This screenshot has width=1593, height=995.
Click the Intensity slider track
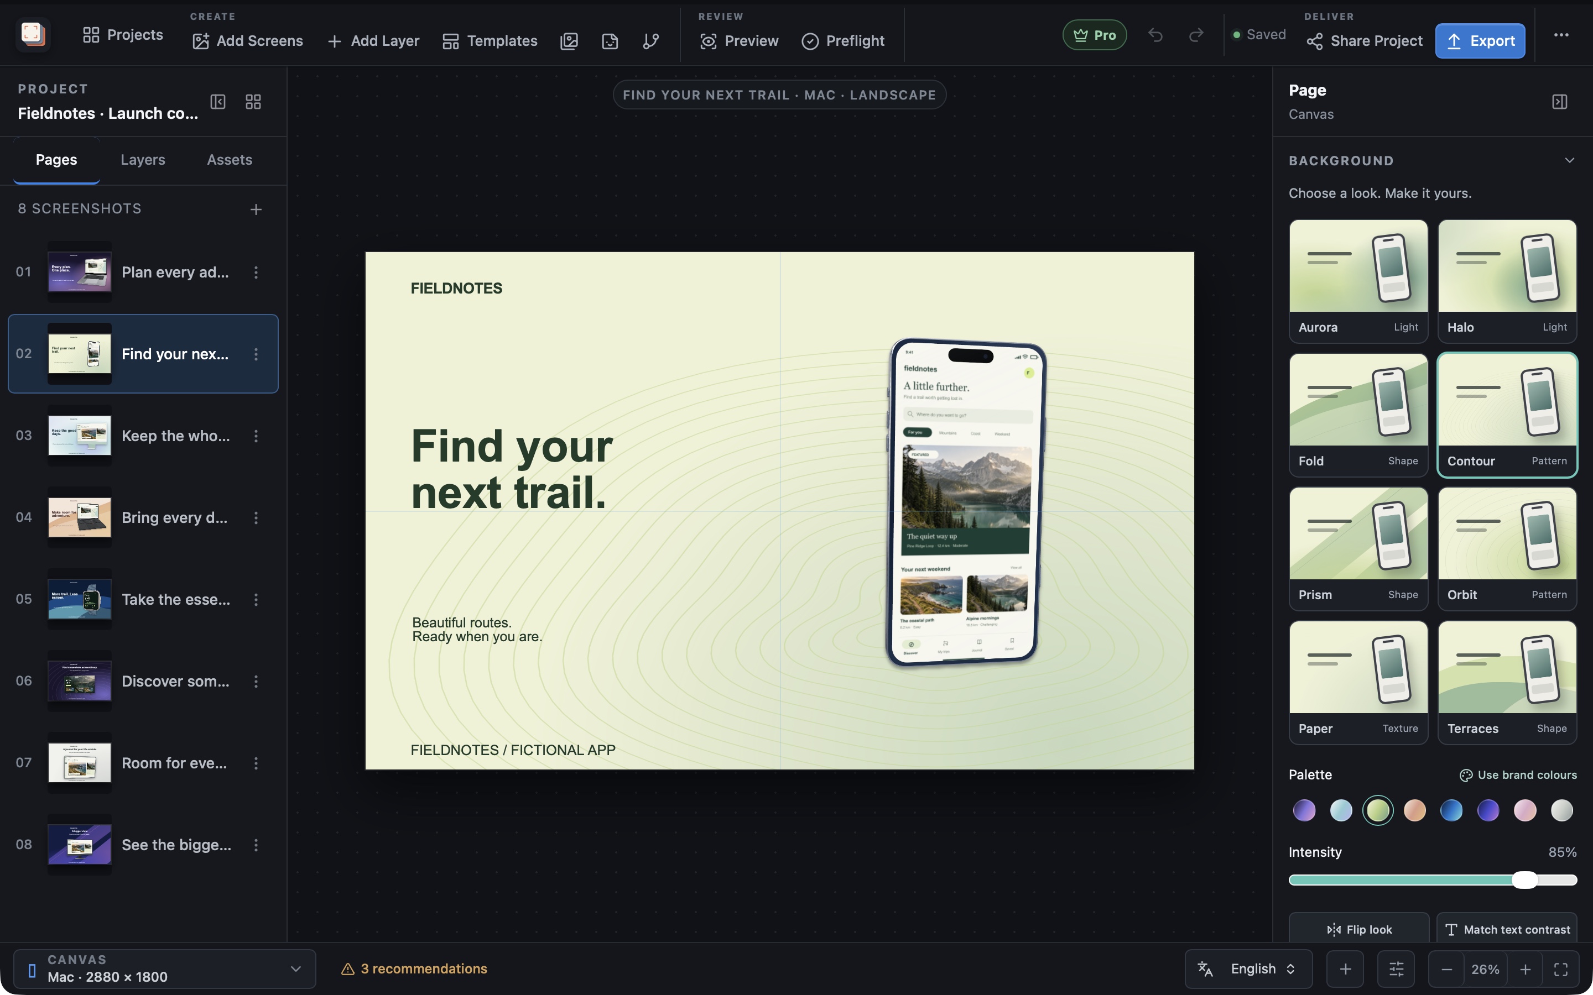point(1433,880)
